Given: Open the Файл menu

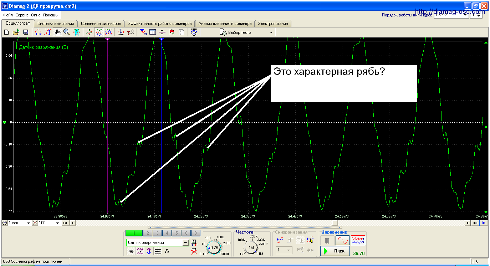Looking at the screenshot, I should pos(8,15).
